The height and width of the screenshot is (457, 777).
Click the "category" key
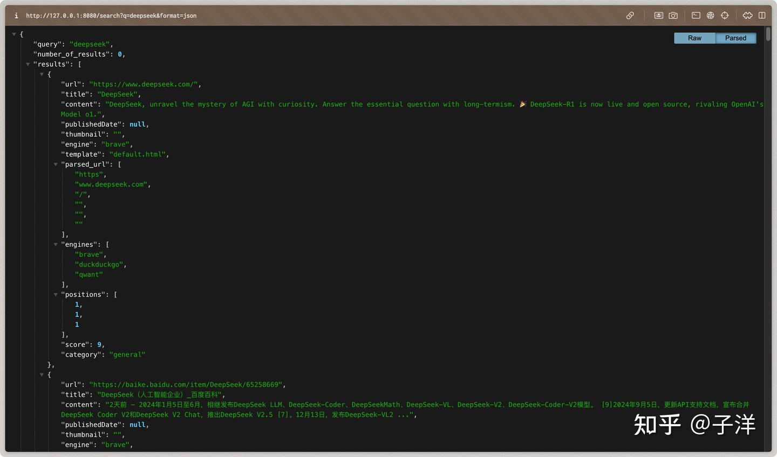pos(81,355)
